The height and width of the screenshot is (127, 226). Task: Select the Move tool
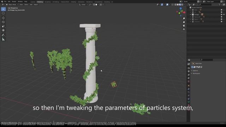click(x=3, y=18)
